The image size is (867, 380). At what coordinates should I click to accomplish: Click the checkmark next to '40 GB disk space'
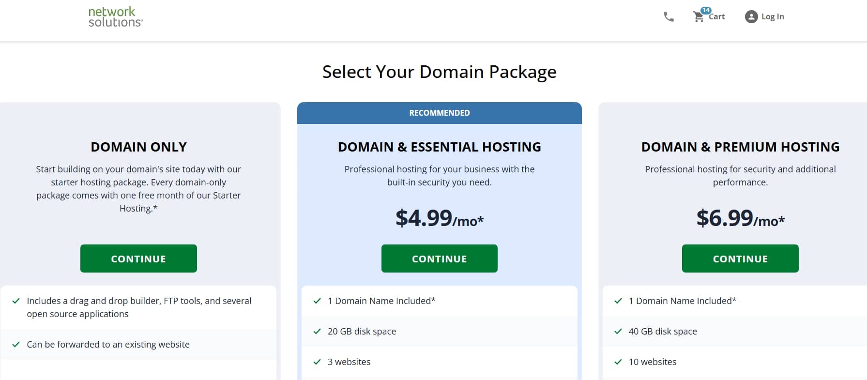618,331
